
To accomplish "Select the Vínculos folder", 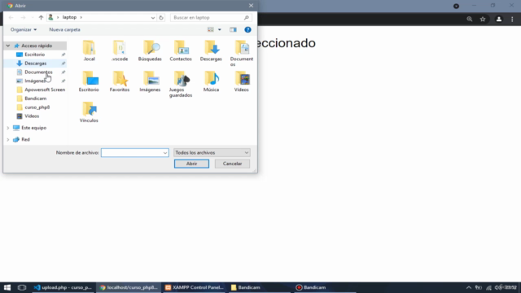I will (x=89, y=112).
